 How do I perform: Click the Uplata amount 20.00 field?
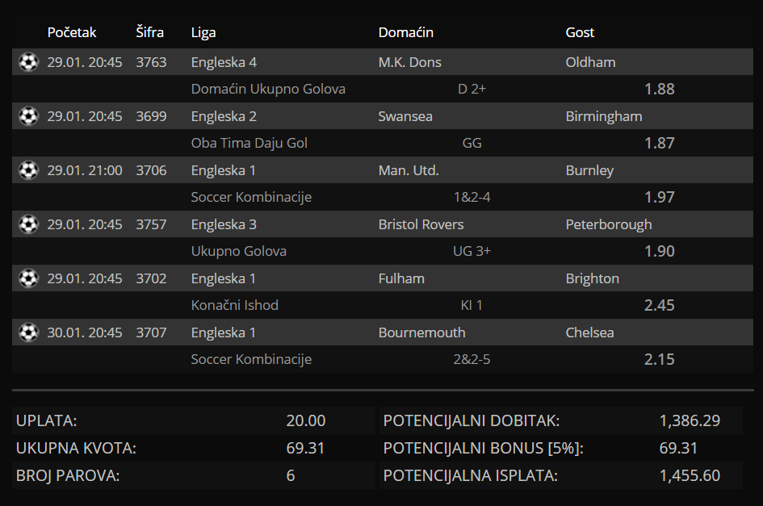click(x=305, y=420)
